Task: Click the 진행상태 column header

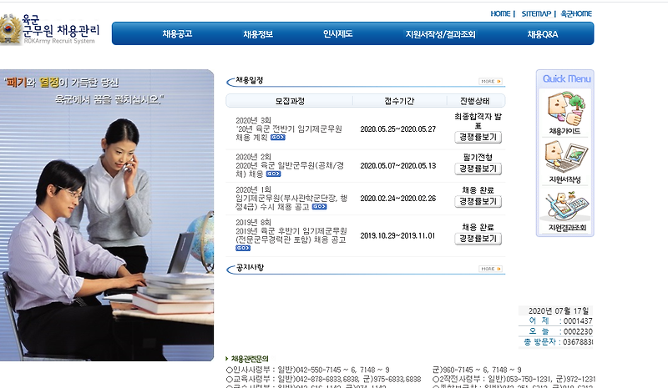Action: [x=474, y=101]
